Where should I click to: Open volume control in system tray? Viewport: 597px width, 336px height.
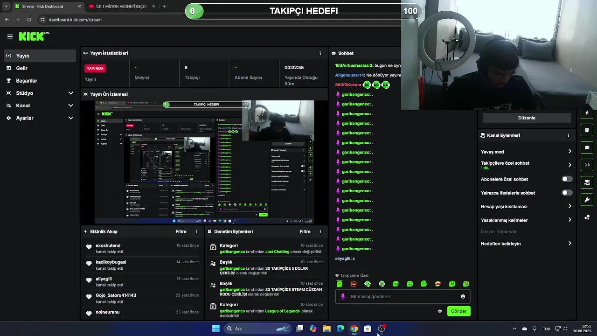click(565, 329)
